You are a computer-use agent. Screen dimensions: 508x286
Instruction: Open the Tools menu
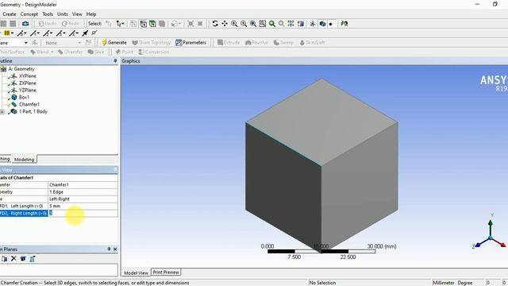pyautogui.click(x=48, y=14)
